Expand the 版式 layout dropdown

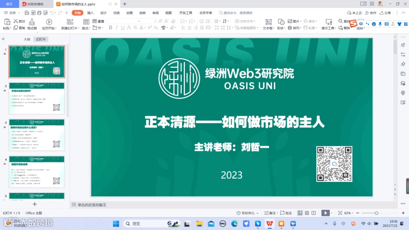coord(89,28)
